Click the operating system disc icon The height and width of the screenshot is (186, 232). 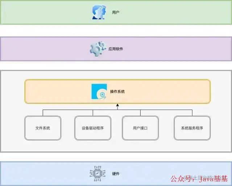tap(99, 92)
